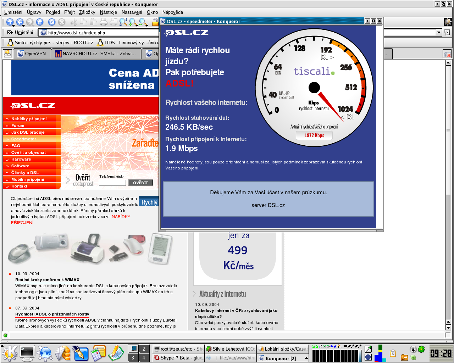Image resolution: width=454 pixels, height=363 pixels.
Task: Open new tab using the tab bar icon
Action: (7, 54)
